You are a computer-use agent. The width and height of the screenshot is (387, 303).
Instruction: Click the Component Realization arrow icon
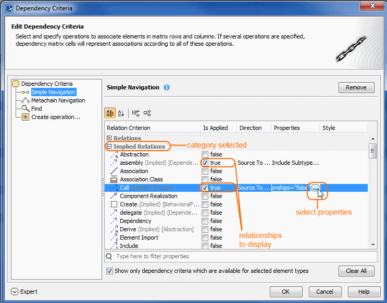tap(114, 196)
